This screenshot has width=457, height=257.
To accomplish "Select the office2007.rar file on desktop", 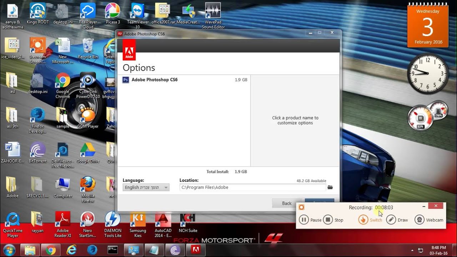I will click(163, 14).
